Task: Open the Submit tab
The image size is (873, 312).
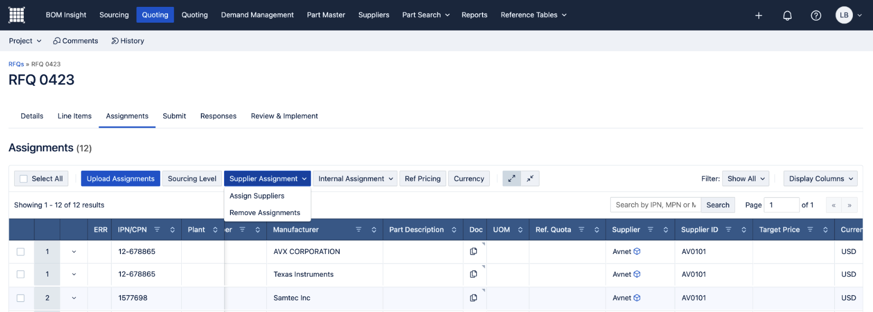Action: click(x=174, y=116)
